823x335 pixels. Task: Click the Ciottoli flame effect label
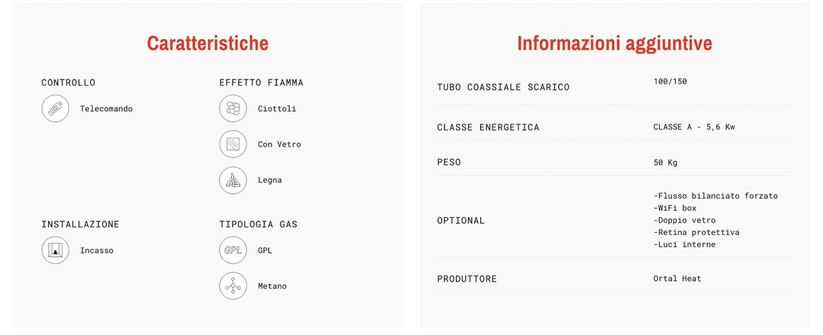point(277,109)
